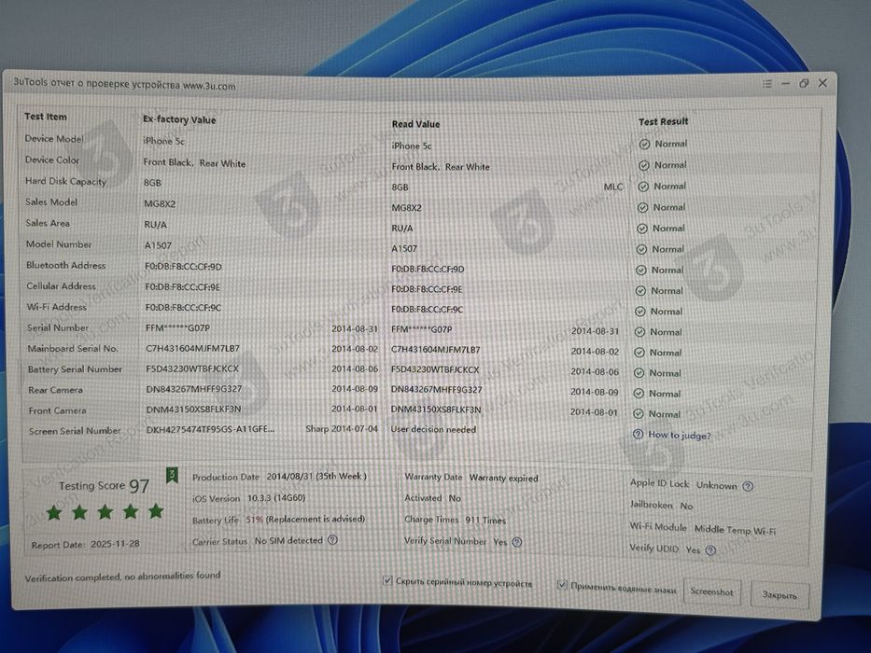The width and height of the screenshot is (871, 653).
Task: Click the Charge Times 911 Times value
Action: (x=485, y=521)
